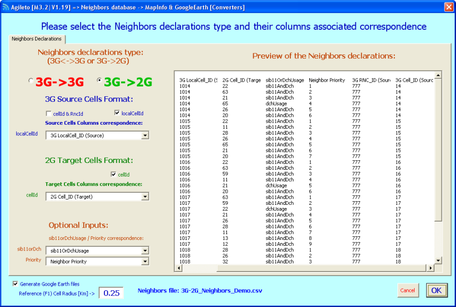Open the 2G Cell_ID (Target) dropdown

145,197
